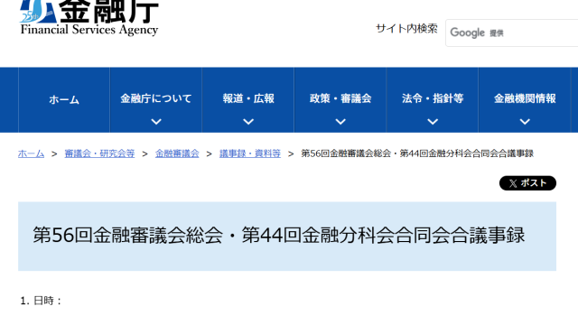578x325 pixels.
Task: Follow the 審議会・研究会等 breadcrumb link
Action: (99, 153)
